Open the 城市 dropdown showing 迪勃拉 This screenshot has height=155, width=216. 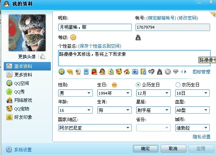[192, 128]
